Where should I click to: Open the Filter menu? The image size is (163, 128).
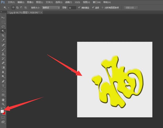tap(68, 2)
